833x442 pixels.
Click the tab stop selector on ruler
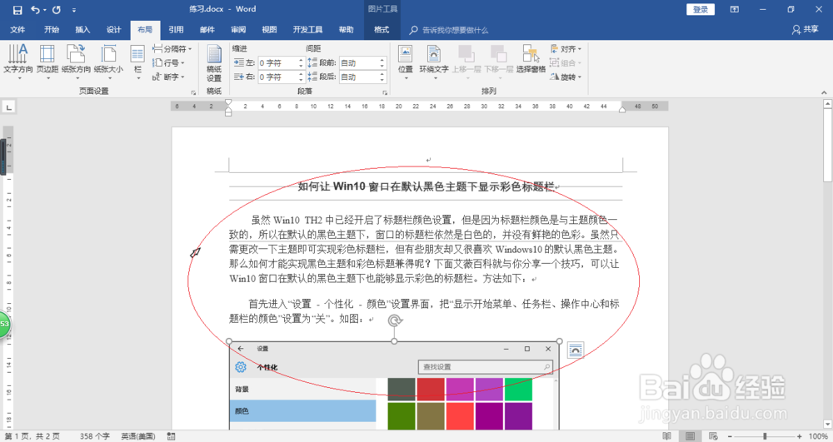8,107
